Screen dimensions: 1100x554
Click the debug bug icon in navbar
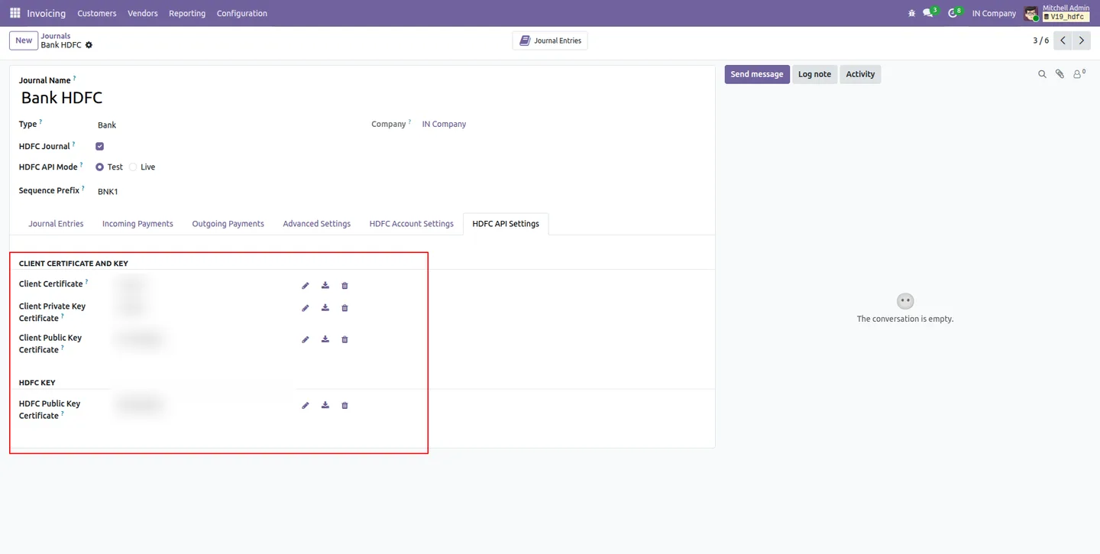point(911,13)
